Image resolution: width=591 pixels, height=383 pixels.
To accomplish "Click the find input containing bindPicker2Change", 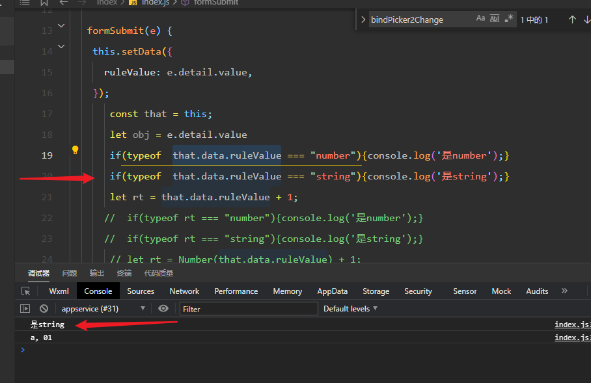I will tap(420, 20).
